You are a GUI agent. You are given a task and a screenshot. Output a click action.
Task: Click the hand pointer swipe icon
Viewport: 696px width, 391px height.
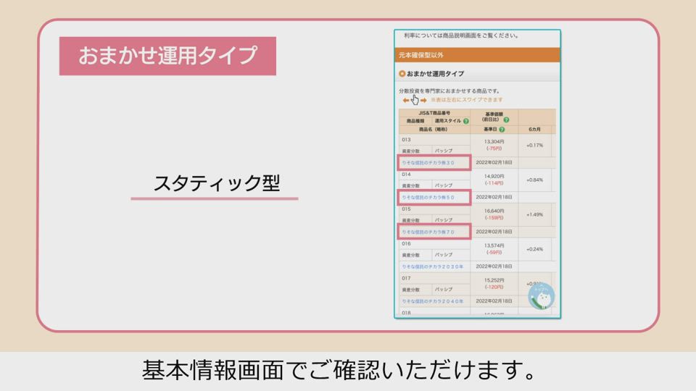[415, 100]
